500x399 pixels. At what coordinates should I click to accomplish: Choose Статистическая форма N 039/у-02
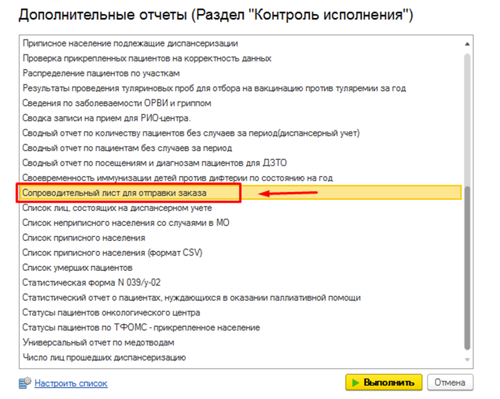[91, 282]
